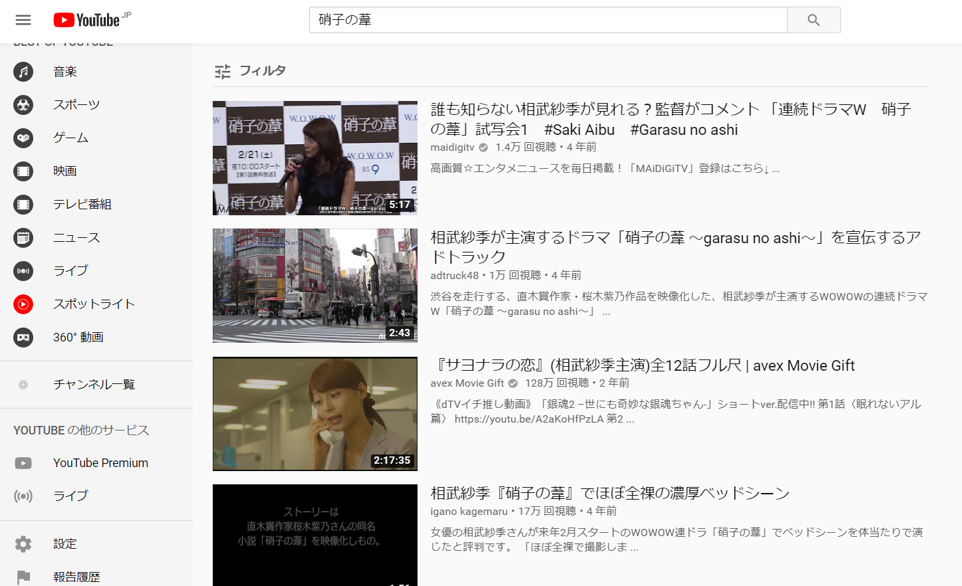Click the YouTube Premium play icon
Screen dimensions: 962x586
(23, 463)
